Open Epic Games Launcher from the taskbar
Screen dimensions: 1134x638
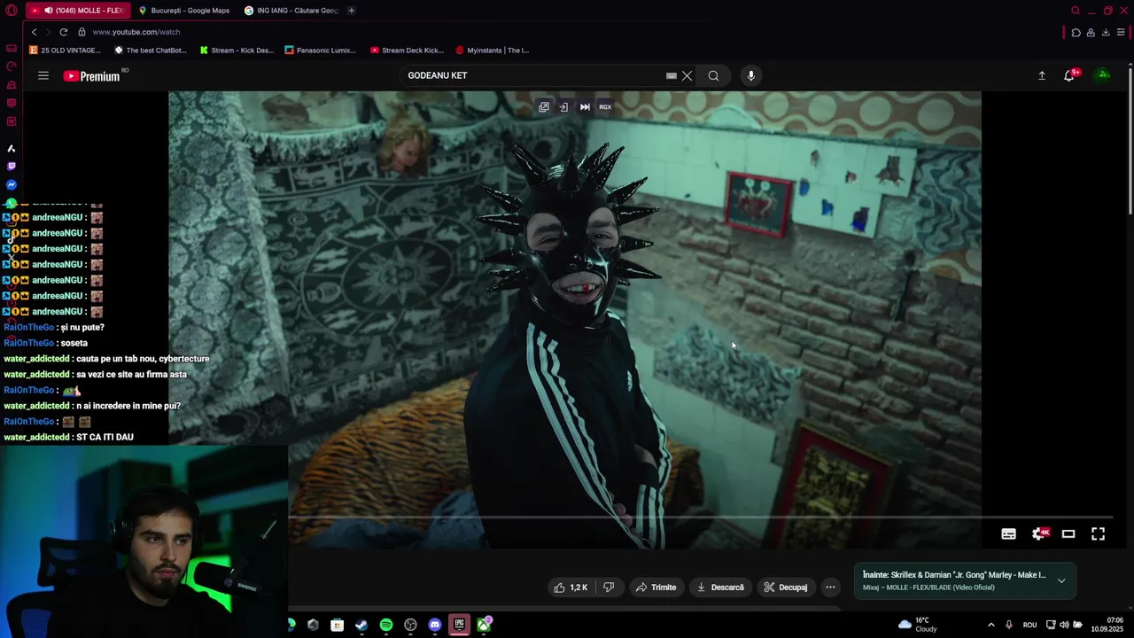coord(459,625)
